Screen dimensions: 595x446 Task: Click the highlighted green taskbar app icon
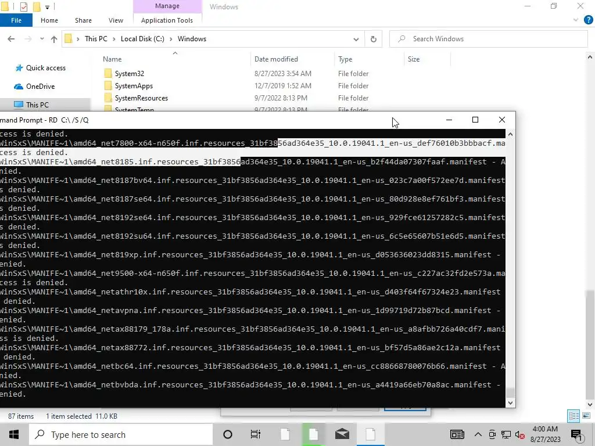pos(313,434)
